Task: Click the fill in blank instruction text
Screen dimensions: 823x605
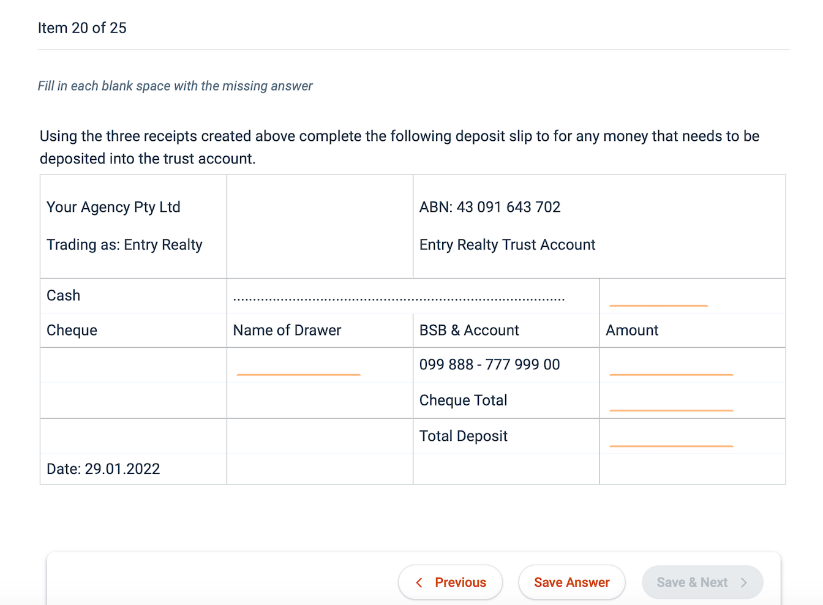Action: (x=175, y=86)
